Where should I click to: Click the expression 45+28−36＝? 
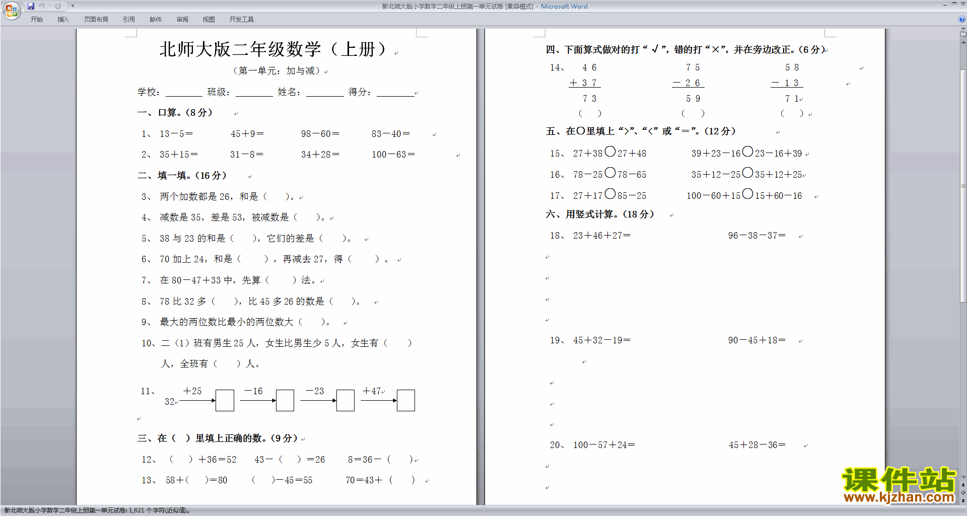tap(757, 445)
